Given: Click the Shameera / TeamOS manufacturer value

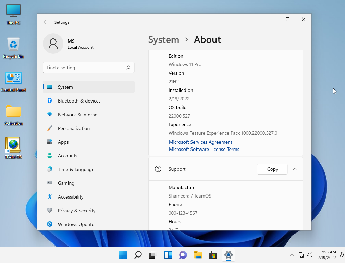Looking at the screenshot, I should (x=190, y=196).
